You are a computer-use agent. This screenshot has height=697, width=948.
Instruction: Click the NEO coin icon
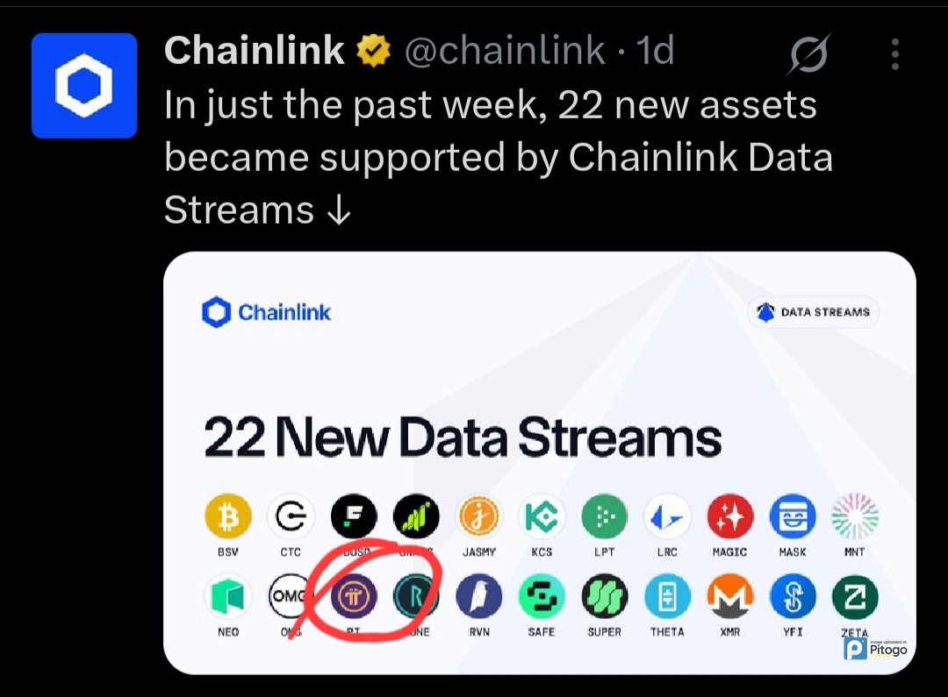click(228, 597)
